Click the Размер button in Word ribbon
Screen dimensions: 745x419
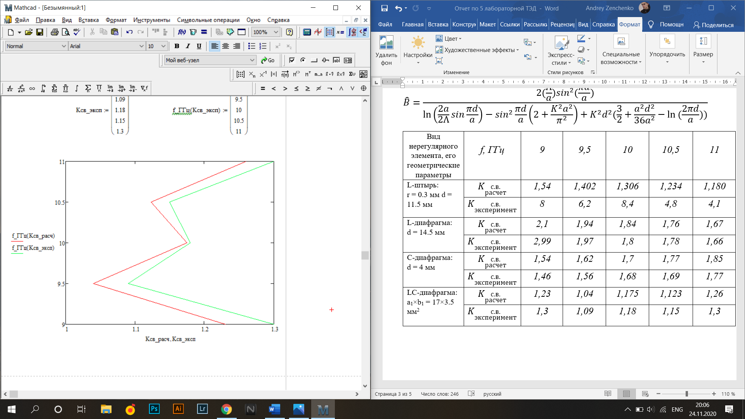[x=703, y=50]
